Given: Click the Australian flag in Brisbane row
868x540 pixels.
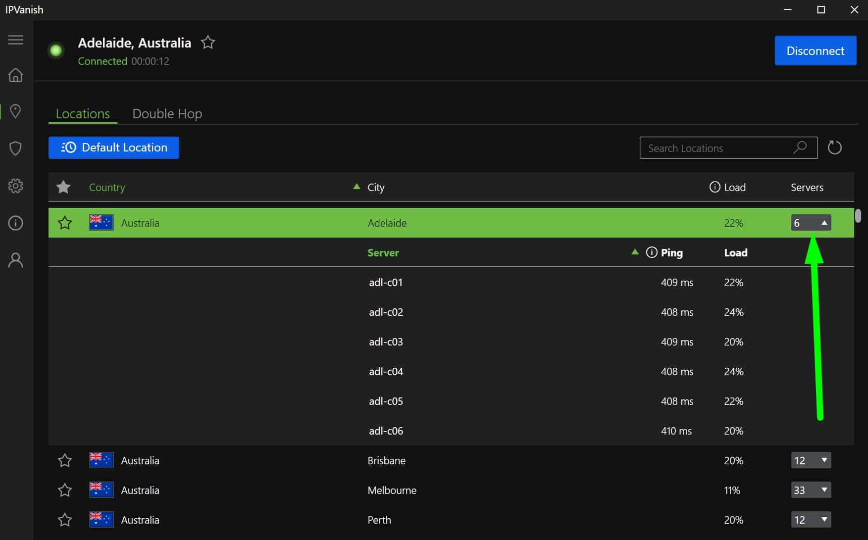Looking at the screenshot, I should click(x=102, y=460).
